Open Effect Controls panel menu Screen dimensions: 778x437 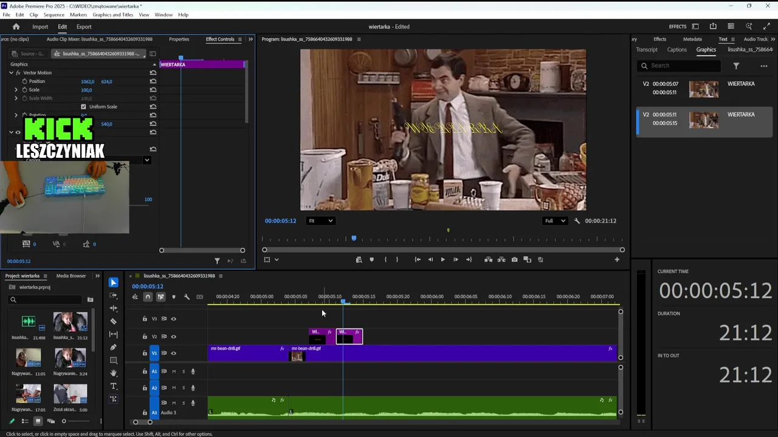click(x=240, y=39)
